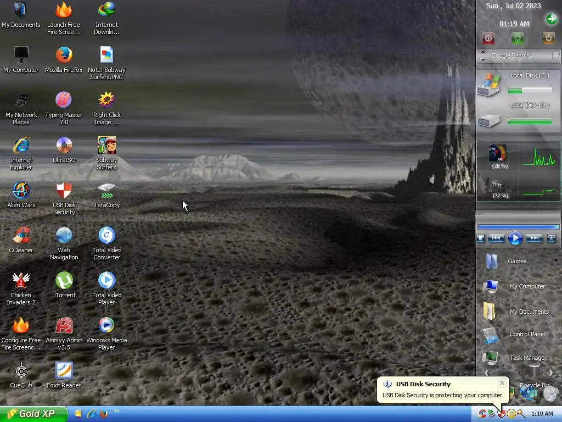Launch Typing Master 7.0
Screen dimensions: 562x422
coord(64,108)
